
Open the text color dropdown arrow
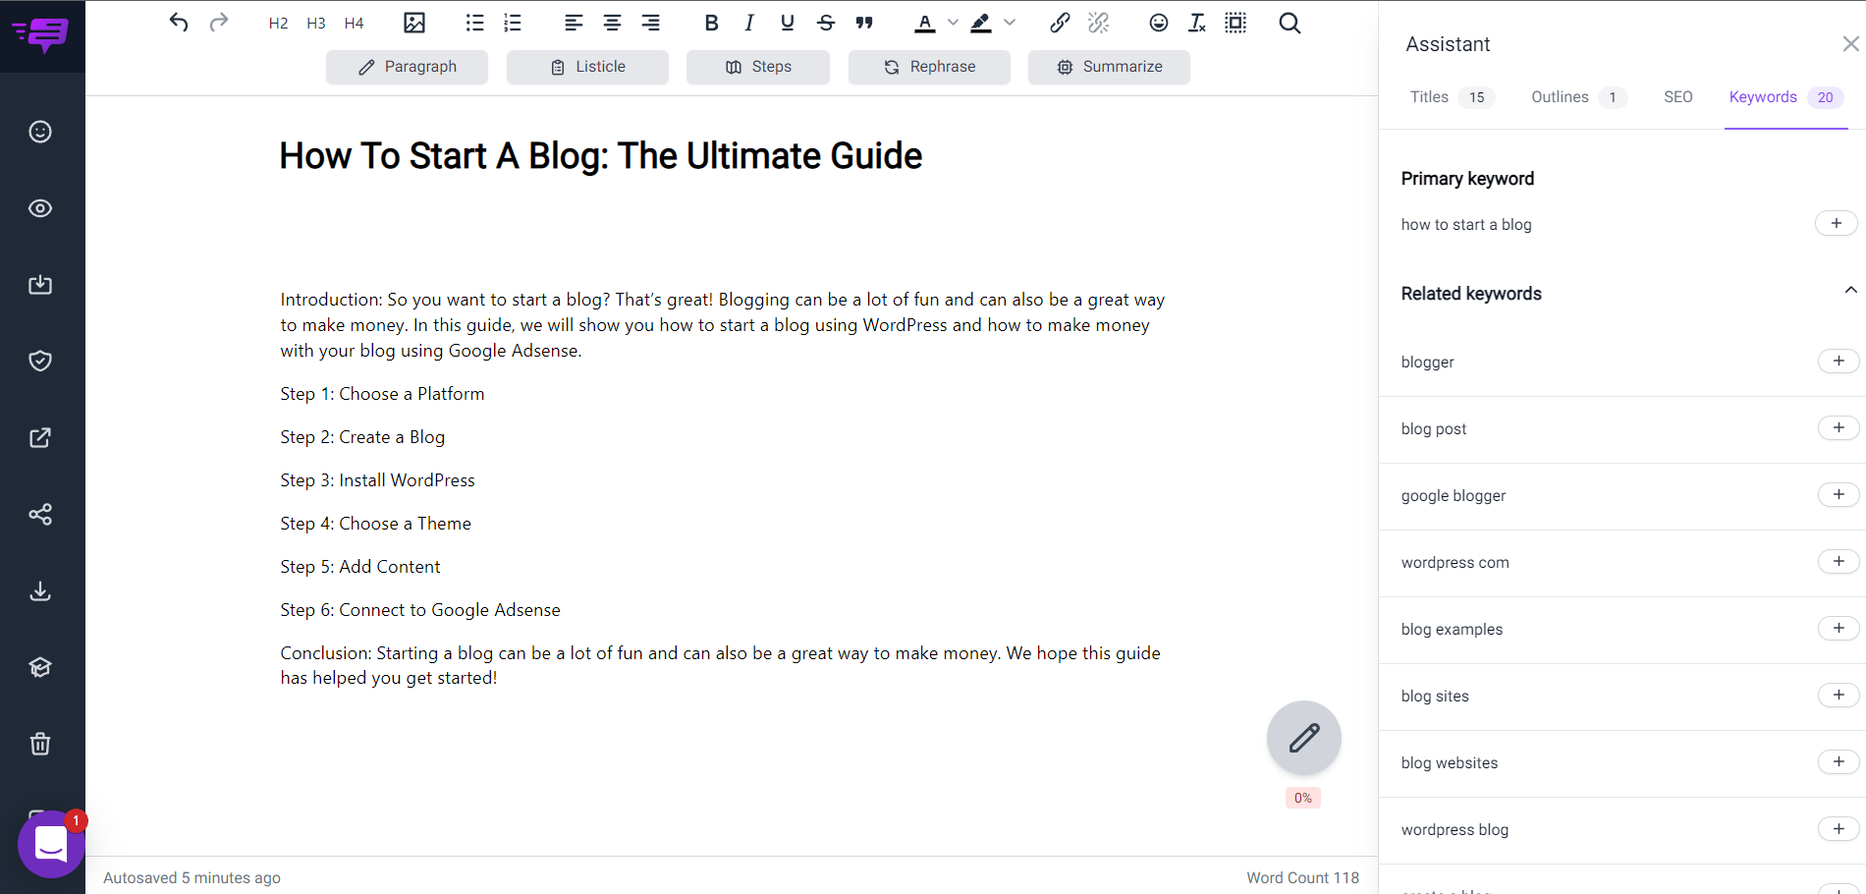(953, 23)
